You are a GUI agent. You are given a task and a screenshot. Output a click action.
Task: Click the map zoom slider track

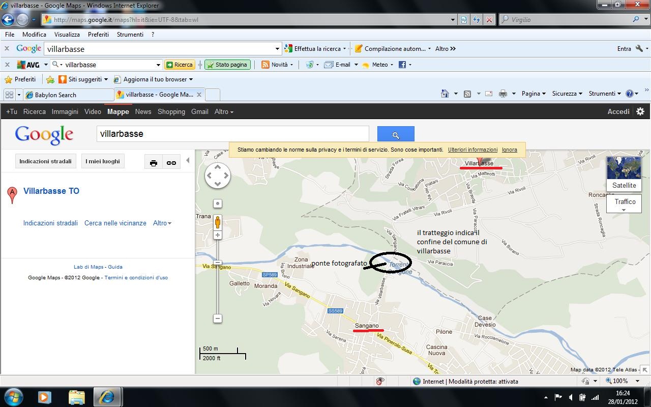(218, 285)
